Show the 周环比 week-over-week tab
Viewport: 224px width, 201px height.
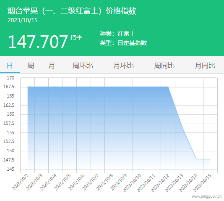click(x=83, y=66)
